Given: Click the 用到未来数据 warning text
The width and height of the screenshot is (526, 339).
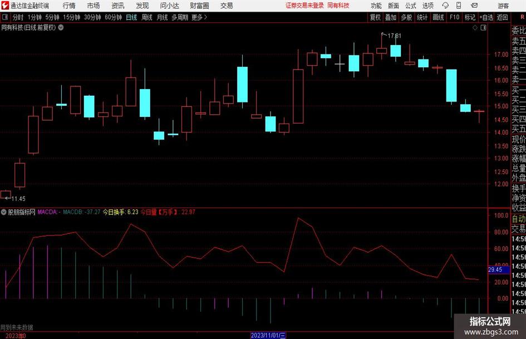Looking at the screenshot, I should click(x=17, y=327).
